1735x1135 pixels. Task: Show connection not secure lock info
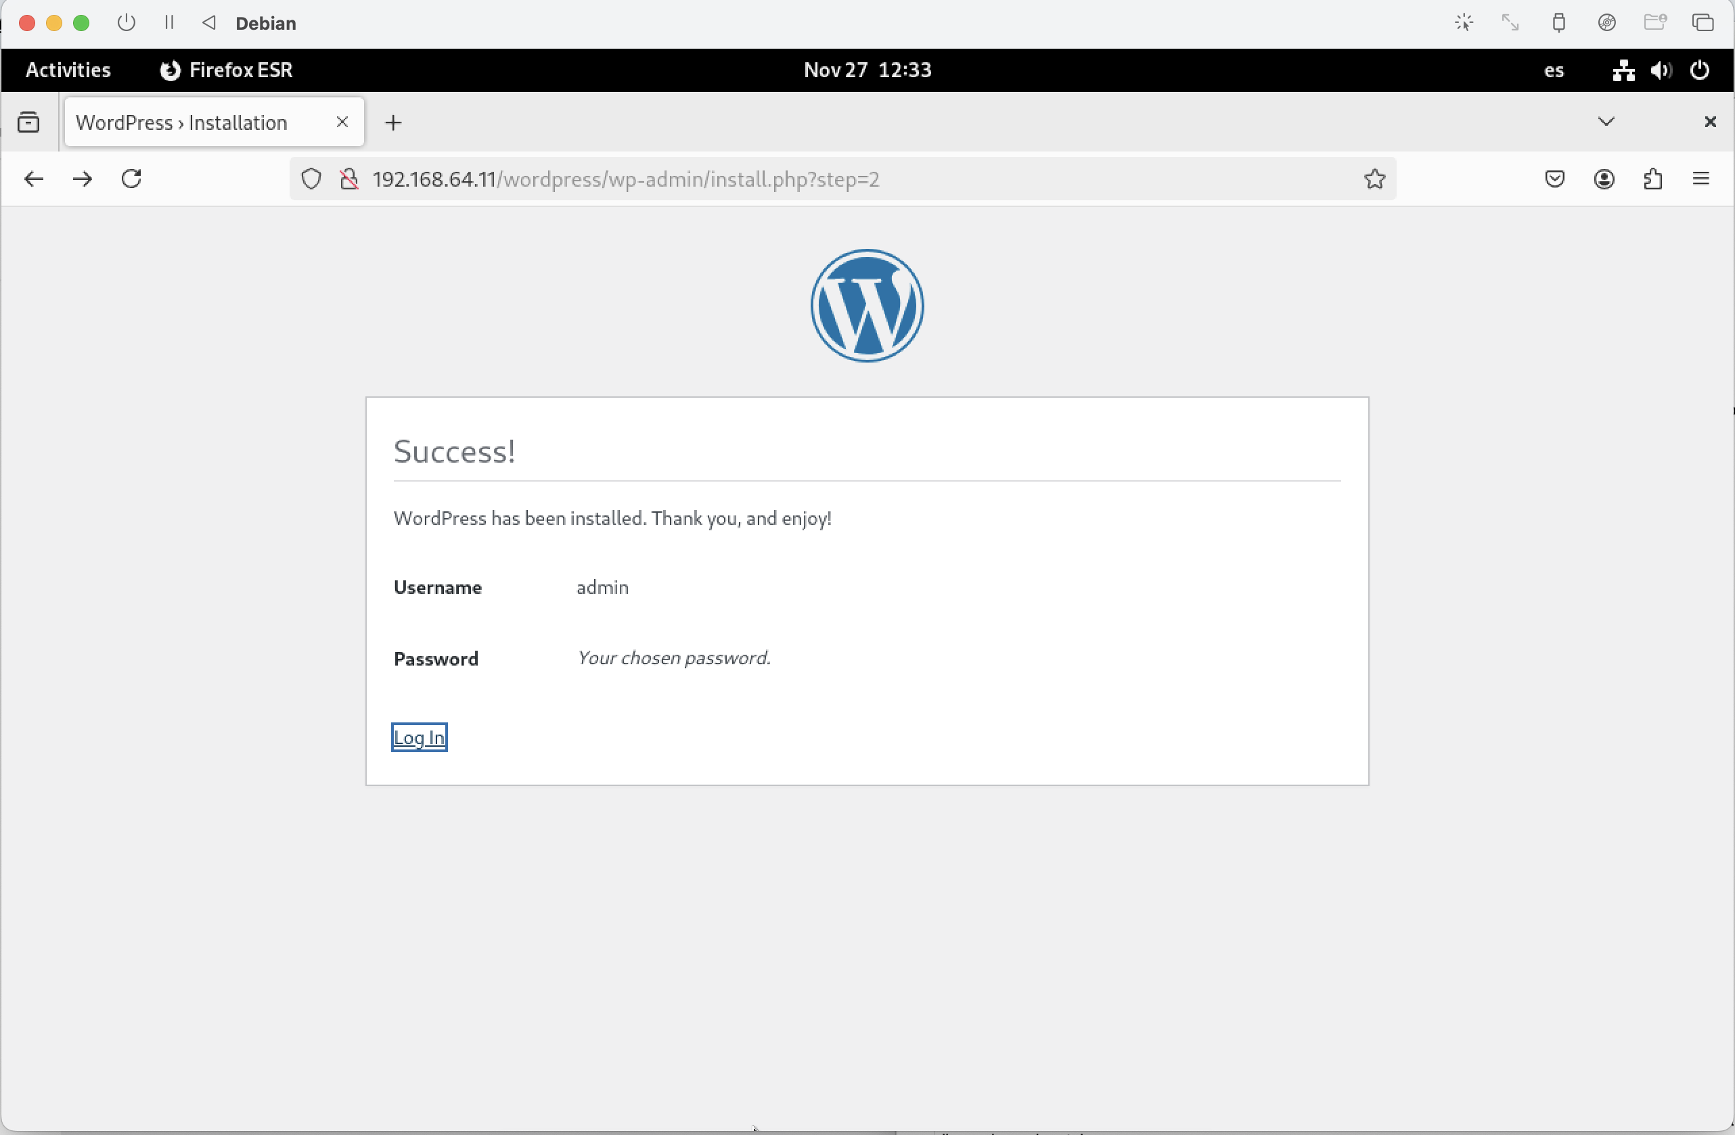click(x=349, y=179)
